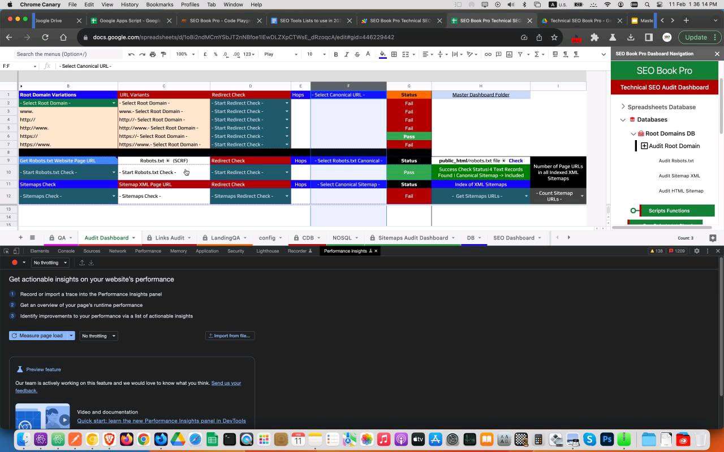Toggle DevTools device toolbar
The height and width of the screenshot is (452, 724).
[16, 251]
